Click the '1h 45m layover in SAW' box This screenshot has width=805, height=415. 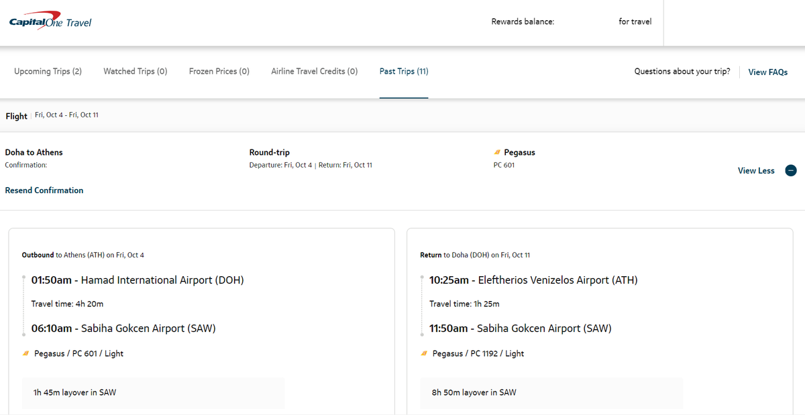(154, 393)
